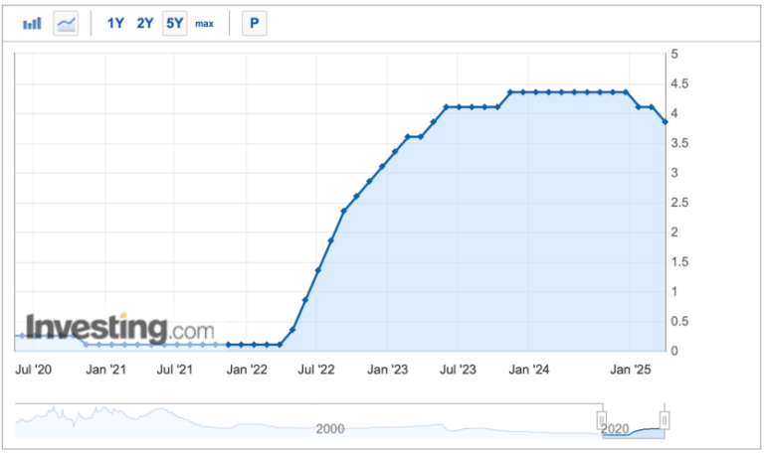Grab the right range navigator handle
Screen dimensions: 764x454
(x=665, y=419)
